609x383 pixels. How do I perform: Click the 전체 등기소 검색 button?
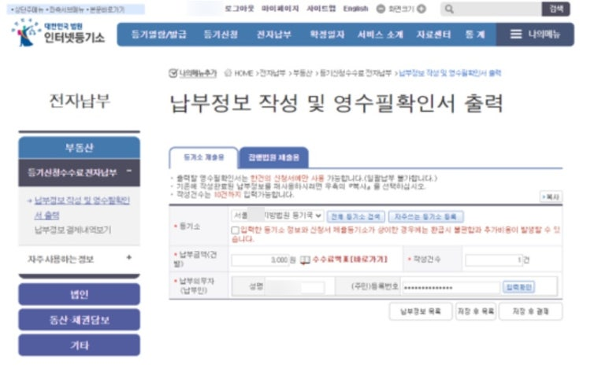355,217
